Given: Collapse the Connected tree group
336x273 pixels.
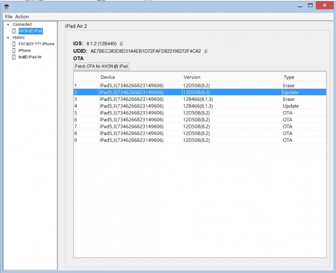Looking at the screenshot, I should pyautogui.click(x=8, y=25).
